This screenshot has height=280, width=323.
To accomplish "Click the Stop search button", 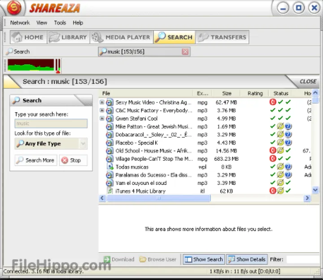I will pos(73,160).
